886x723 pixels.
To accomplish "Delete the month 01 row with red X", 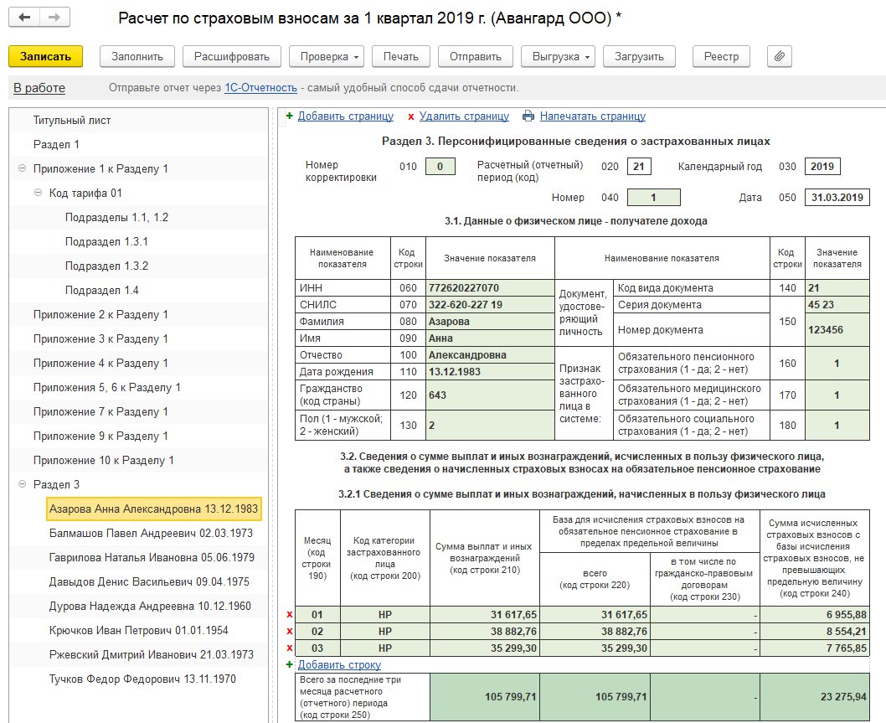I will (x=290, y=615).
